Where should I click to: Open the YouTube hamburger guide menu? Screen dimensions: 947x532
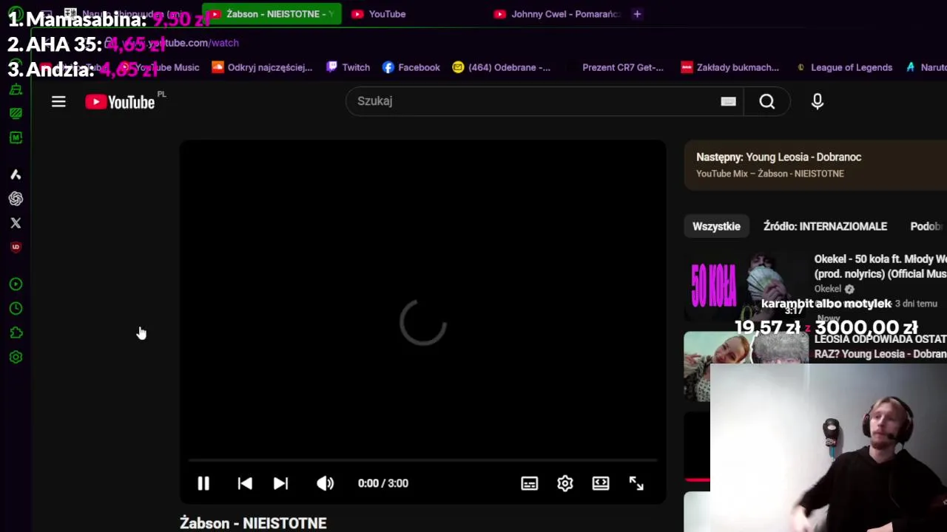click(x=58, y=102)
